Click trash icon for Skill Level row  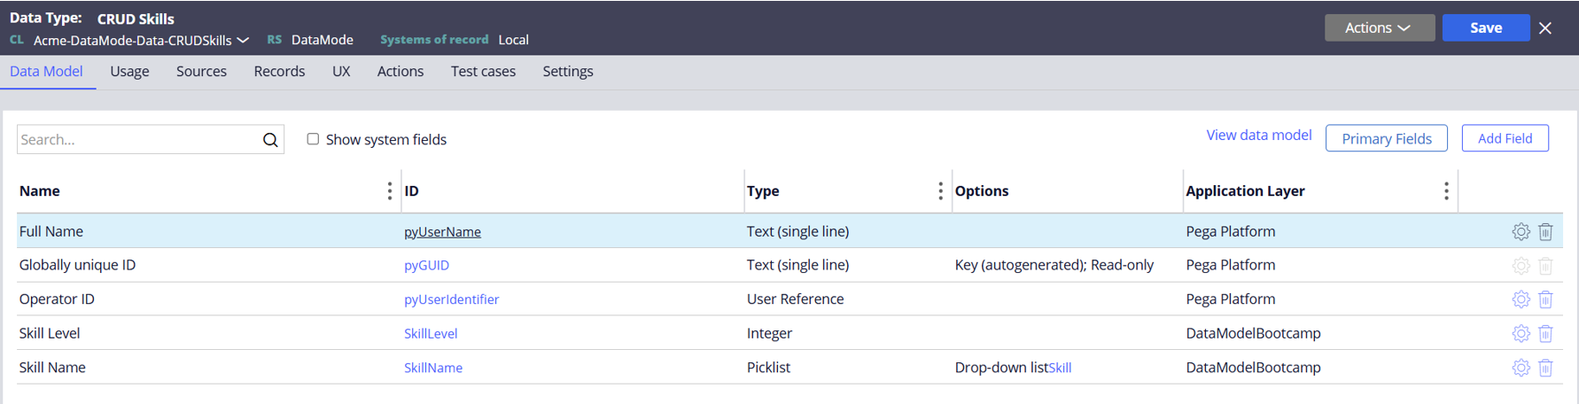1545,334
